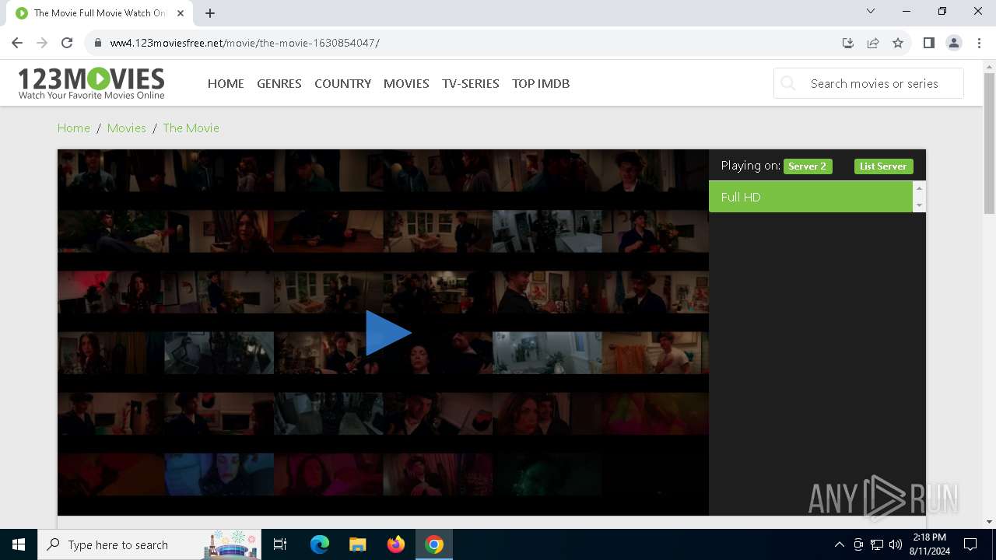
Task: Click server list scroll up arrow
Action: pyautogui.click(x=919, y=188)
